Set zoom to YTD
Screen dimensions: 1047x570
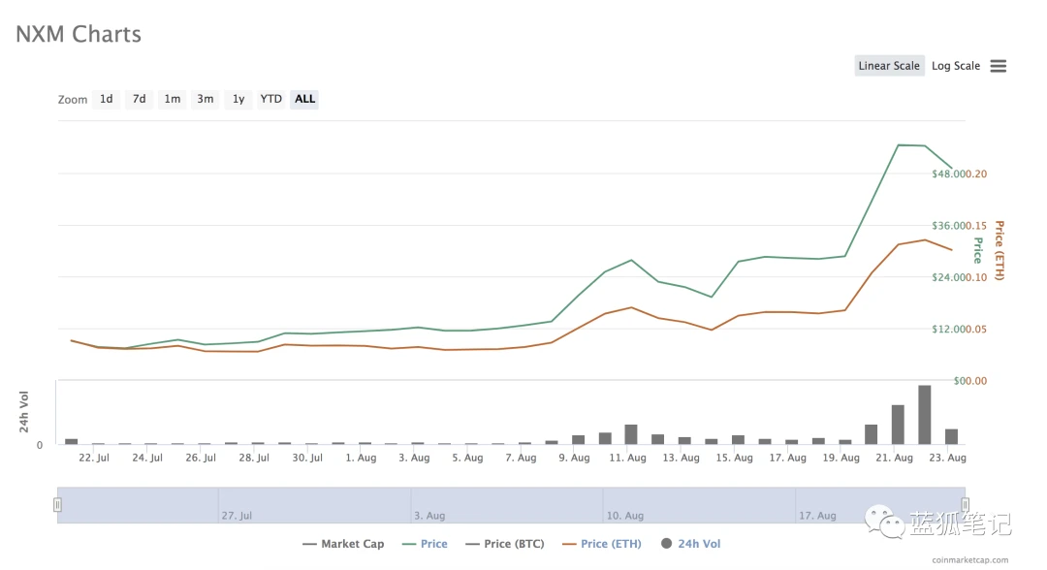coord(271,99)
